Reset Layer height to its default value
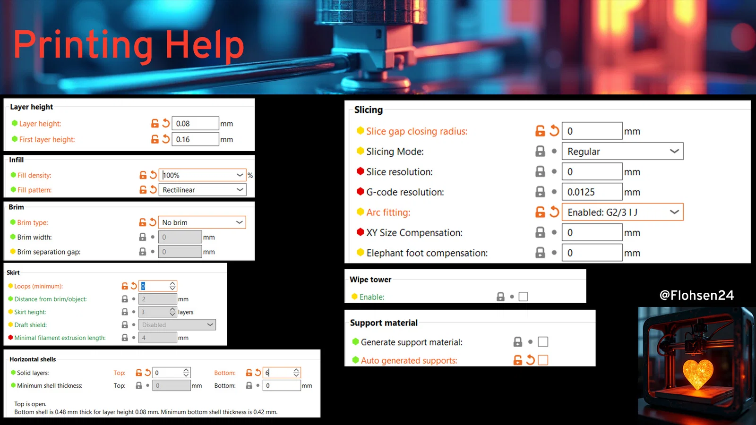The image size is (756, 425). [166, 123]
